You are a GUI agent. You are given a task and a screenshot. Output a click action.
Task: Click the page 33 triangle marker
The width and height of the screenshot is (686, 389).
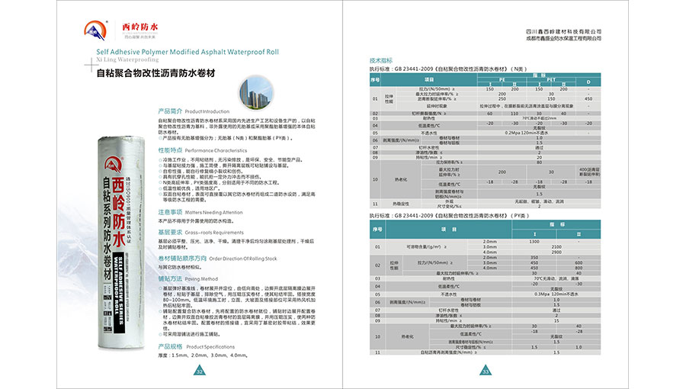[486, 370]
